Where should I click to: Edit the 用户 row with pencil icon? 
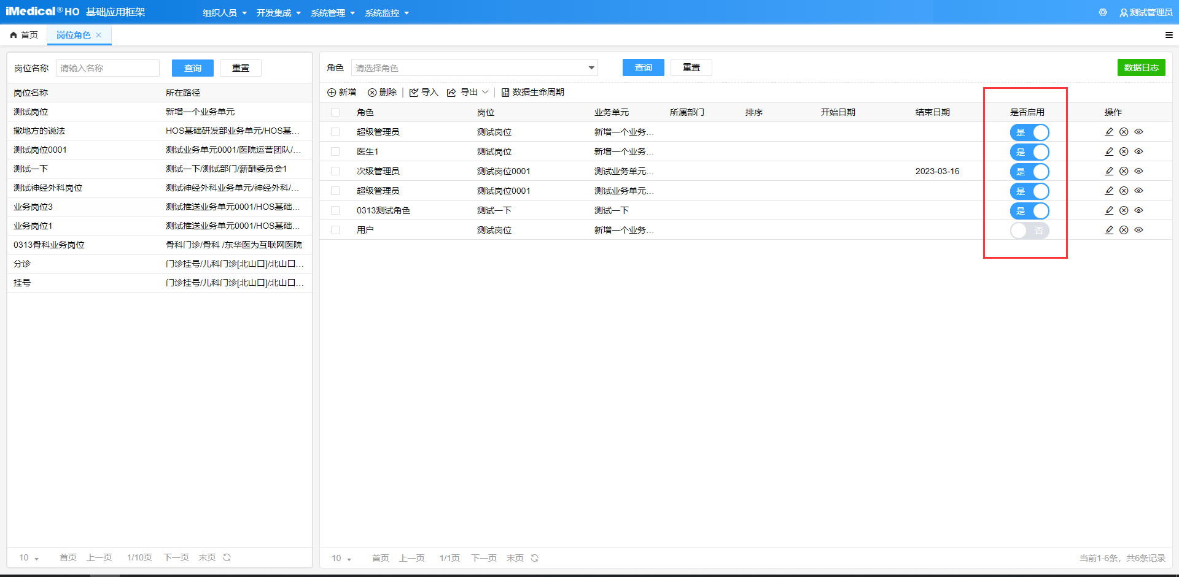[1109, 230]
